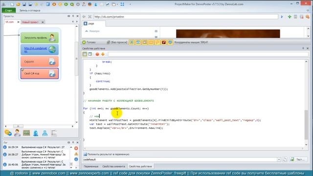Image resolution: width=313 pixels, height=176 pixels.
Task: Click log entry at 16:29:34
Action: [x=36, y=147]
